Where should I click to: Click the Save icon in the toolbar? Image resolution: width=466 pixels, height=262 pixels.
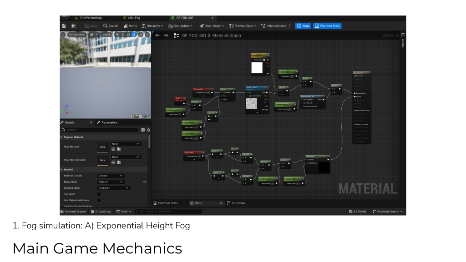[x=64, y=26]
